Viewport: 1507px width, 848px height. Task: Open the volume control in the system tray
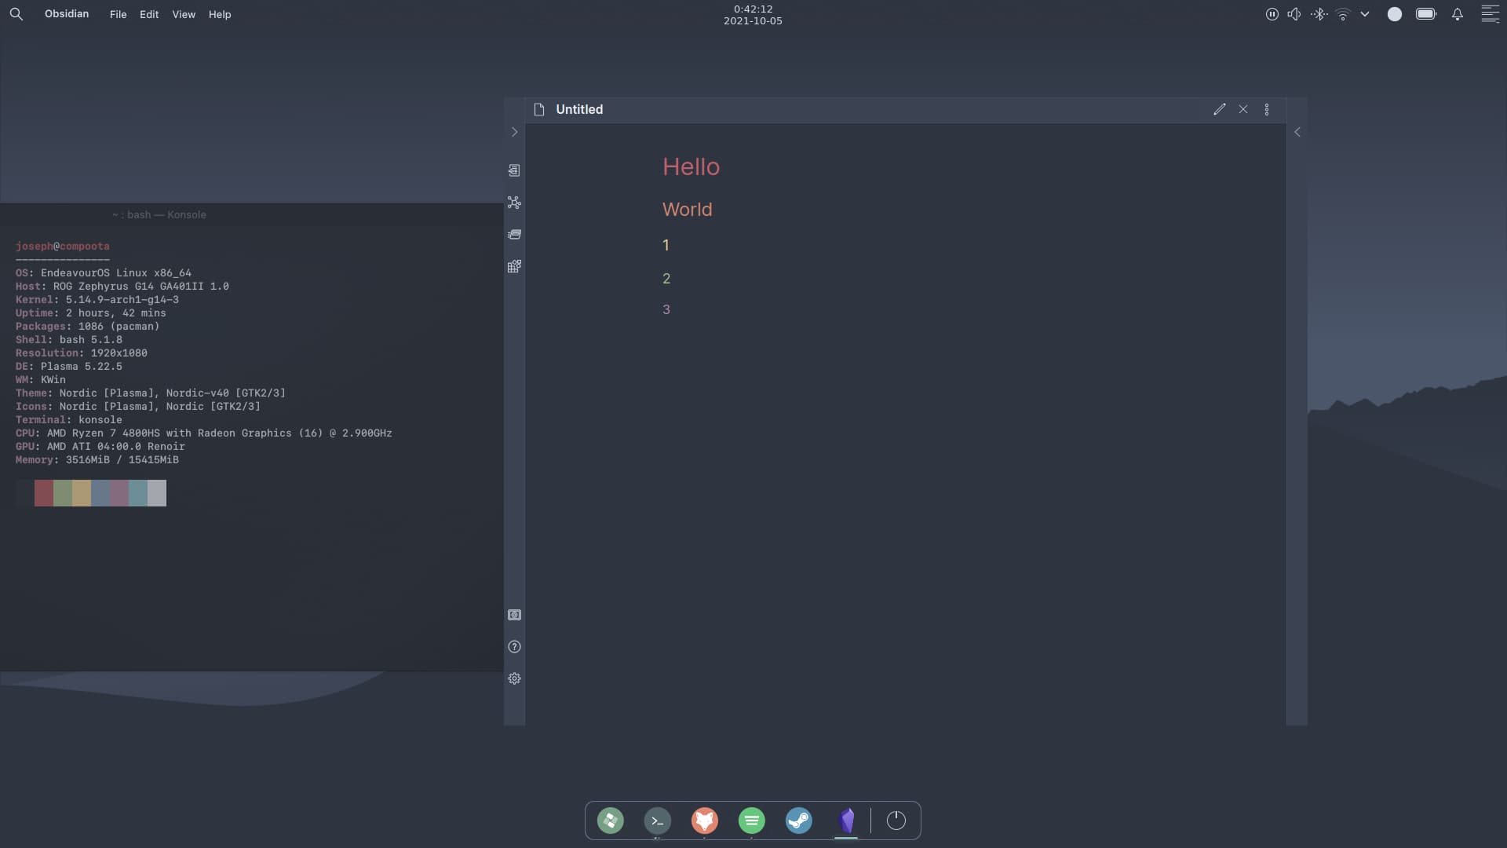coord(1294,14)
